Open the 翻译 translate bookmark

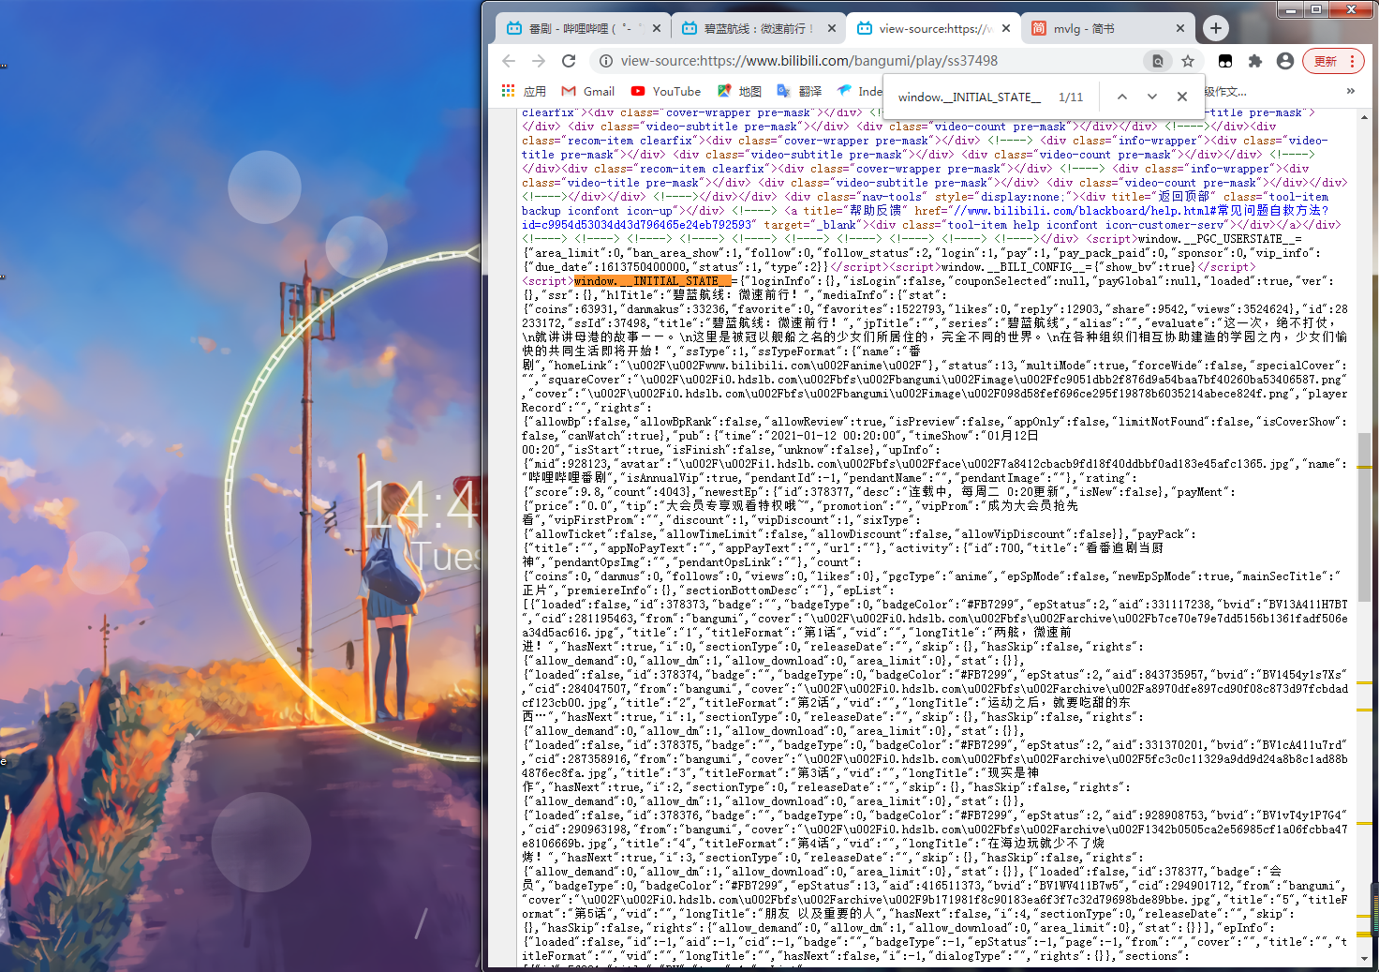[799, 91]
